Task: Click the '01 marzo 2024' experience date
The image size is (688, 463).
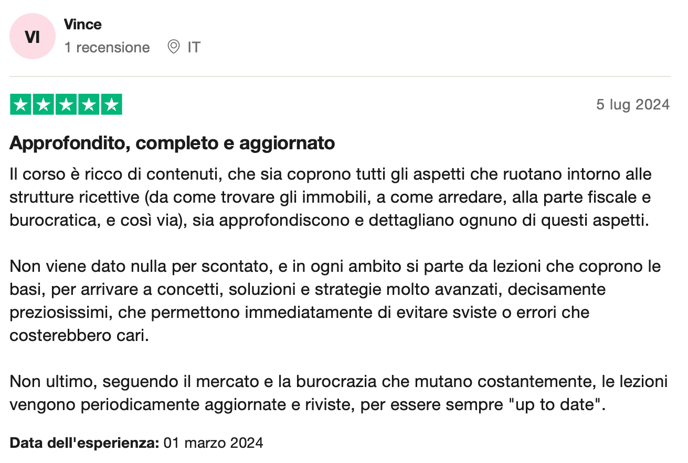Action: click(x=213, y=443)
